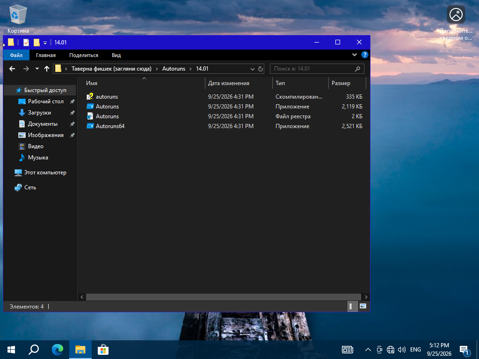Select the Autoruns64 application file
479x359 pixels.
point(225,126)
